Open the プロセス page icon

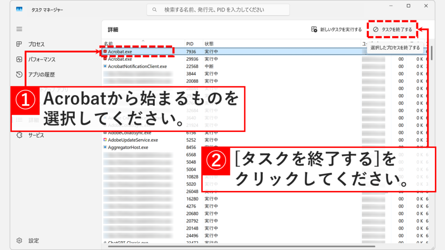19,44
